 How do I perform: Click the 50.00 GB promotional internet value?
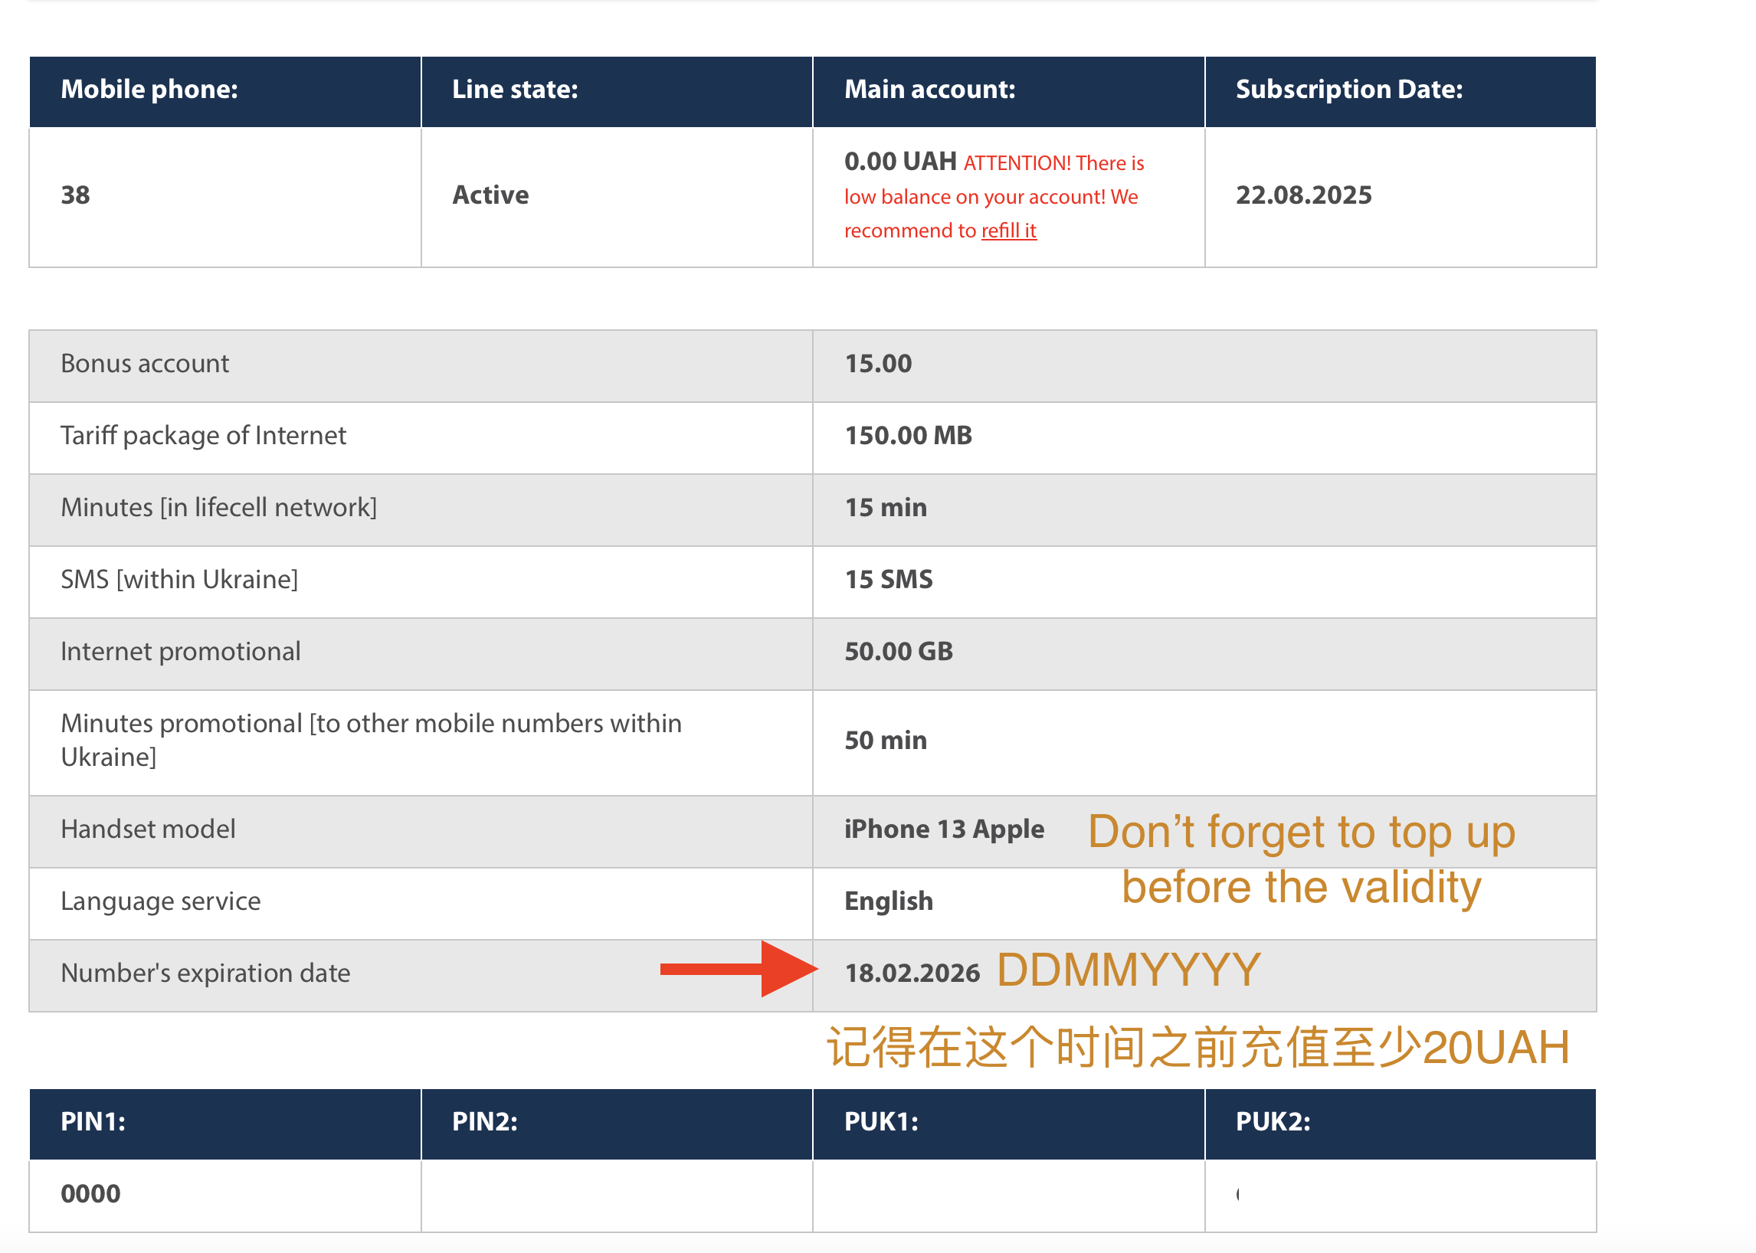click(x=898, y=652)
